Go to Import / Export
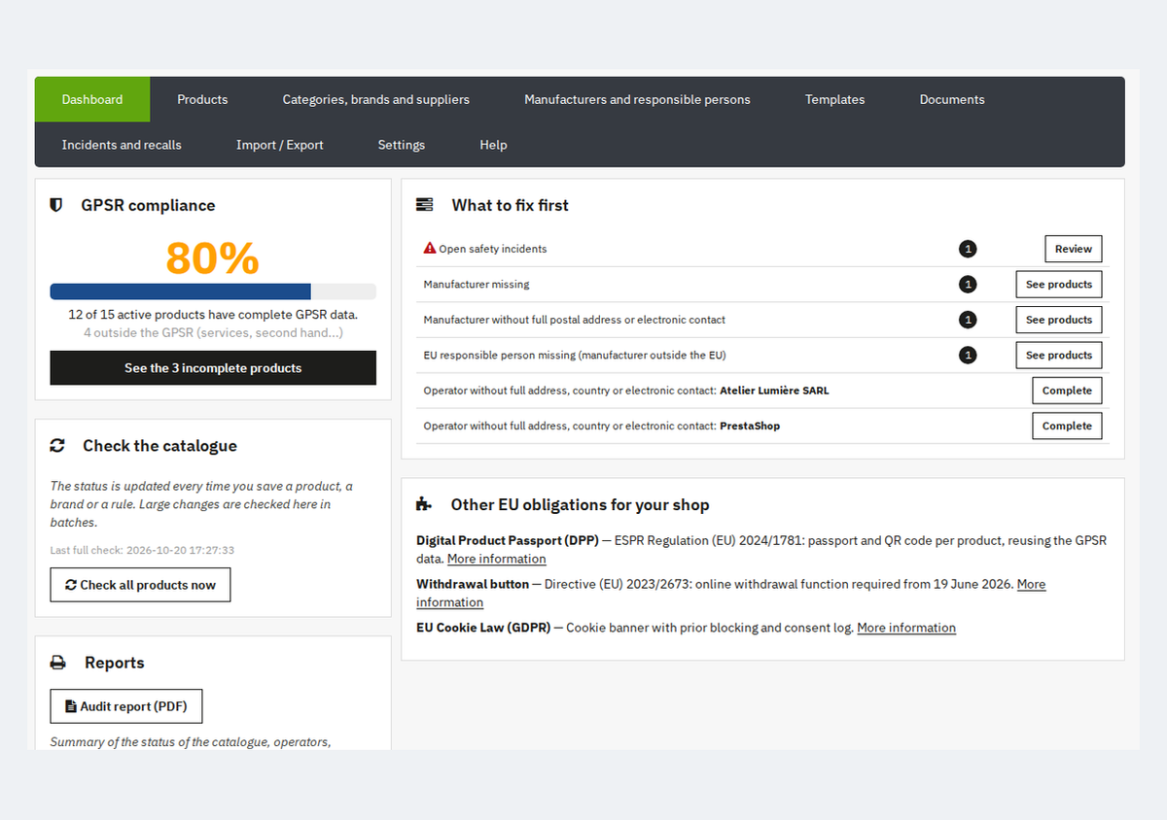 click(x=280, y=145)
